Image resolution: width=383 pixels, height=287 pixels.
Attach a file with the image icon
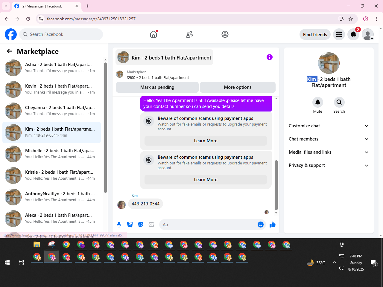[130, 225]
